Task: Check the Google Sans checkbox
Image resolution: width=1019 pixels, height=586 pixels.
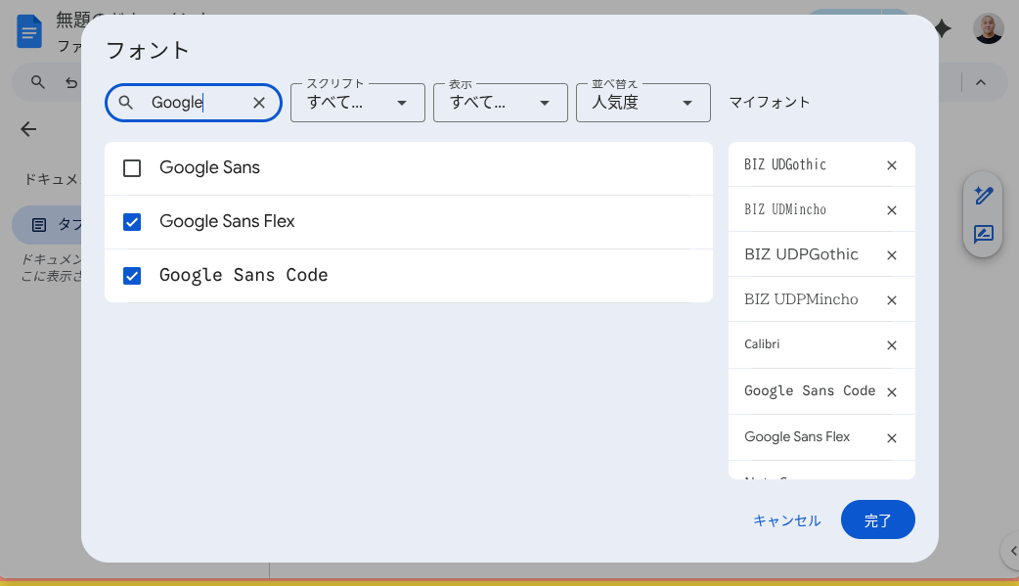Action: click(x=132, y=168)
